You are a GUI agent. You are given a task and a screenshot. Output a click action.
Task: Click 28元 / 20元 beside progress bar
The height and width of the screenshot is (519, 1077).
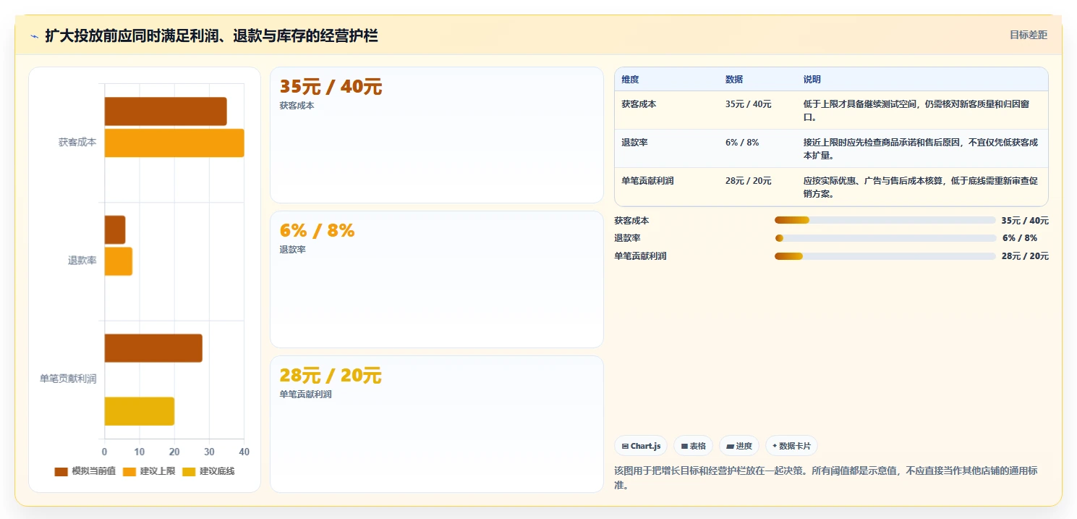(x=1025, y=256)
